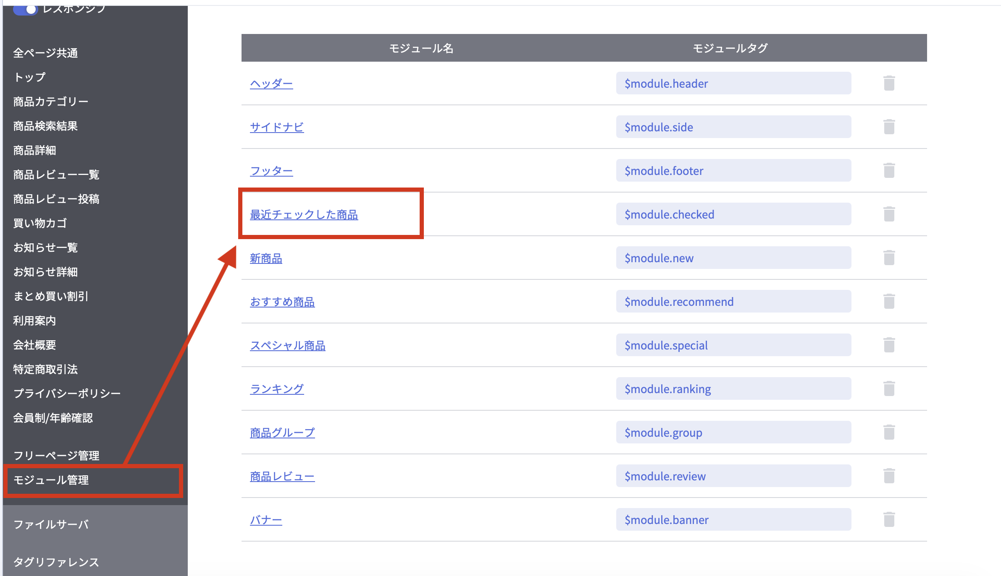Delete ランキング module with trash icon

[x=889, y=389]
